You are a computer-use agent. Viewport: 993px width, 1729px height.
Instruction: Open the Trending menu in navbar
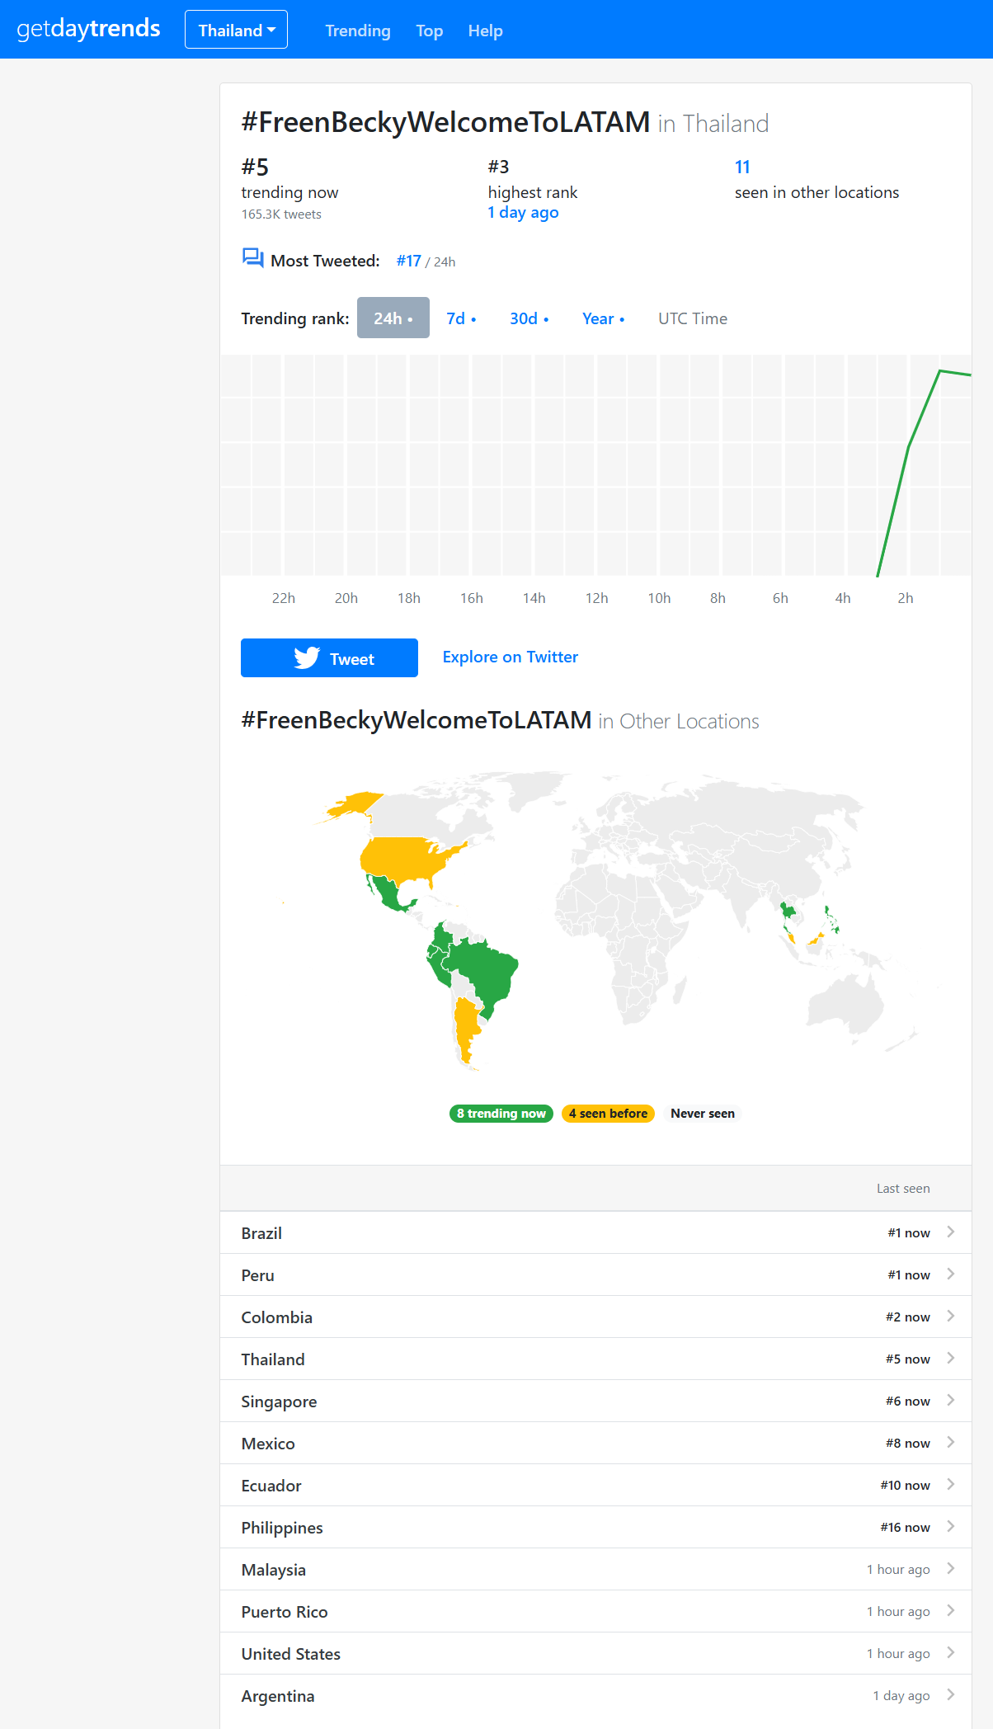click(x=358, y=31)
